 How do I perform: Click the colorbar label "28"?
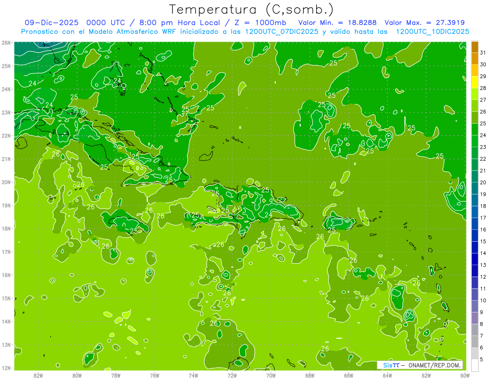click(483, 88)
